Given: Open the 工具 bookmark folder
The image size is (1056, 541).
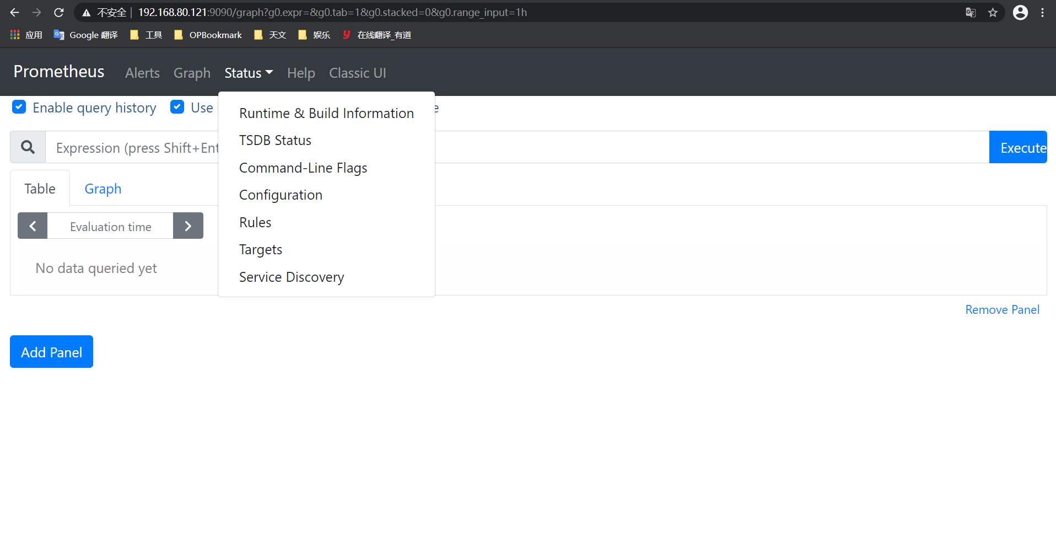Looking at the screenshot, I should click(146, 35).
